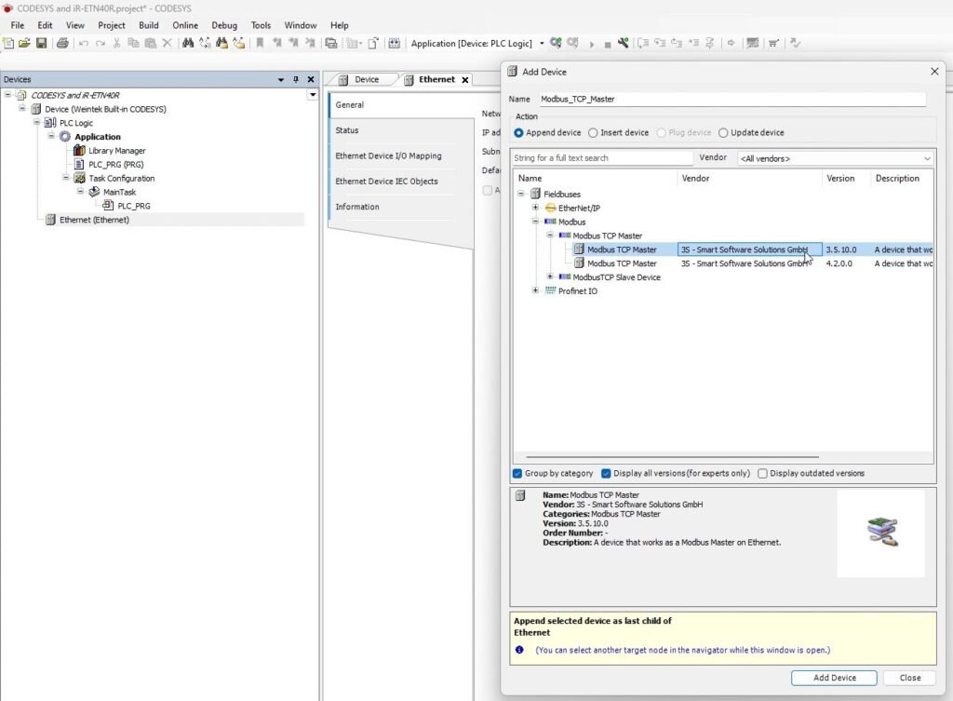Image resolution: width=953 pixels, height=701 pixels.
Task: Toggle Display all versions checkbox
Action: tap(606, 473)
